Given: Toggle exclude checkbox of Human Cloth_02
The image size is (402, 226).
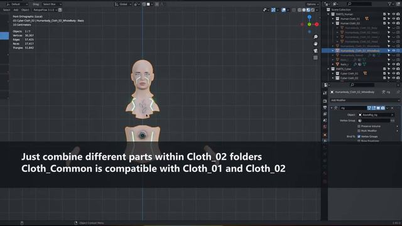Looking at the screenshot, I should (384, 23).
